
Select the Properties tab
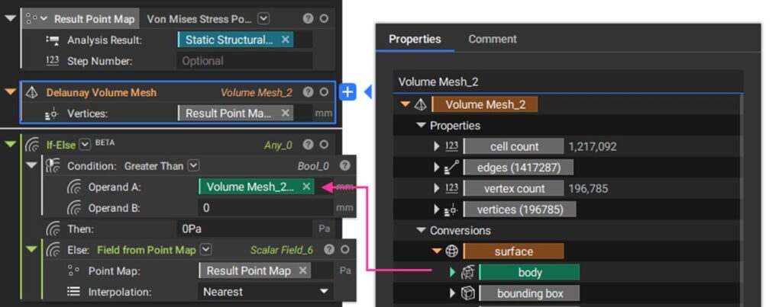(x=415, y=39)
